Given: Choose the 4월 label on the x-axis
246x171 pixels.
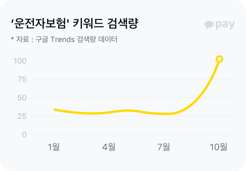Looking at the screenshot, I should pyautogui.click(x=109, y=147).
